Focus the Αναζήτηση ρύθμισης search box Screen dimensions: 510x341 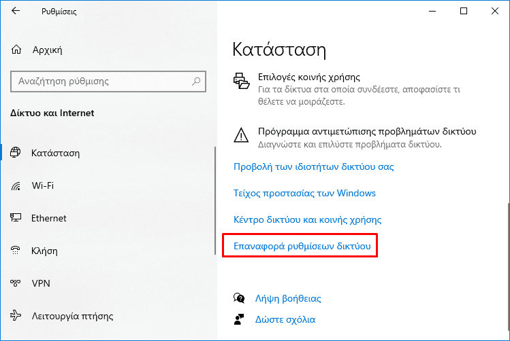(102, 82)
